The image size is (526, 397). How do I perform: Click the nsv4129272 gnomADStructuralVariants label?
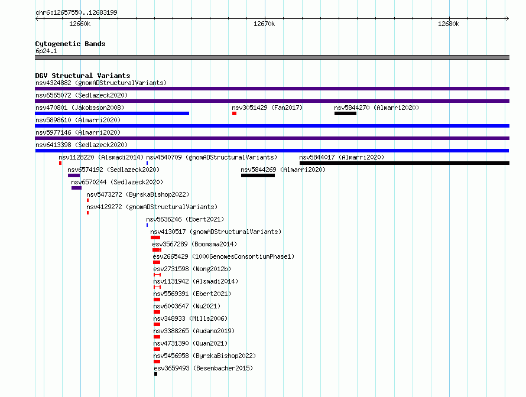click(x=152, y=207)
